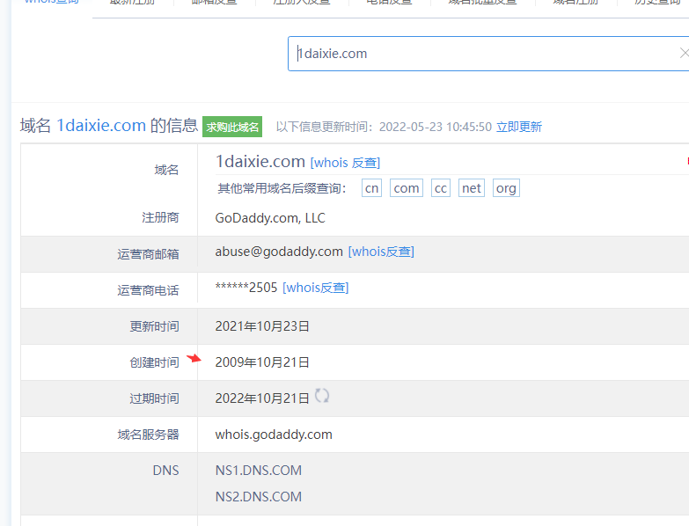Select the com suffix query box
Viewport: 689px width, 526px height.
[406, 188]
